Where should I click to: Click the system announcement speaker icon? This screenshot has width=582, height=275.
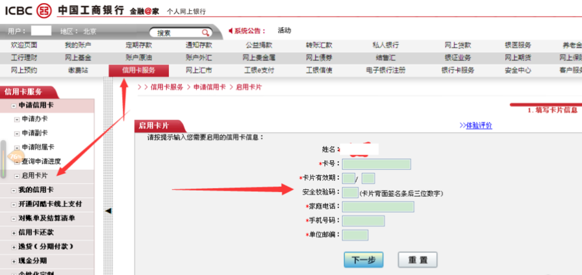click(x=231, y=30)
